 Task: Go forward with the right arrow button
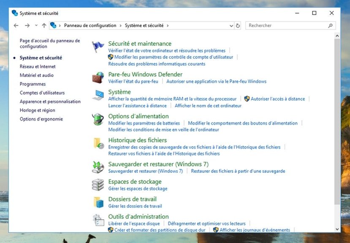pyautogui.click(x=27, y=25)
